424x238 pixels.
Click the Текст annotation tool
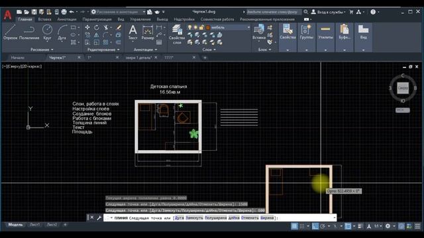point(132,32)
